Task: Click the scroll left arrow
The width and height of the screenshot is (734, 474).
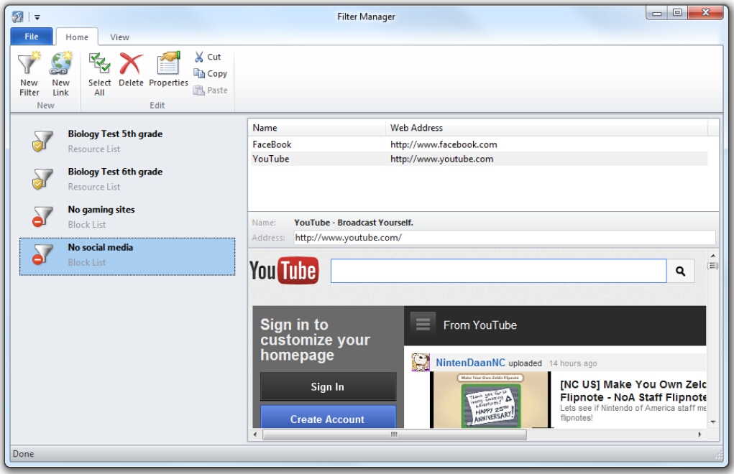Action: 254,434
